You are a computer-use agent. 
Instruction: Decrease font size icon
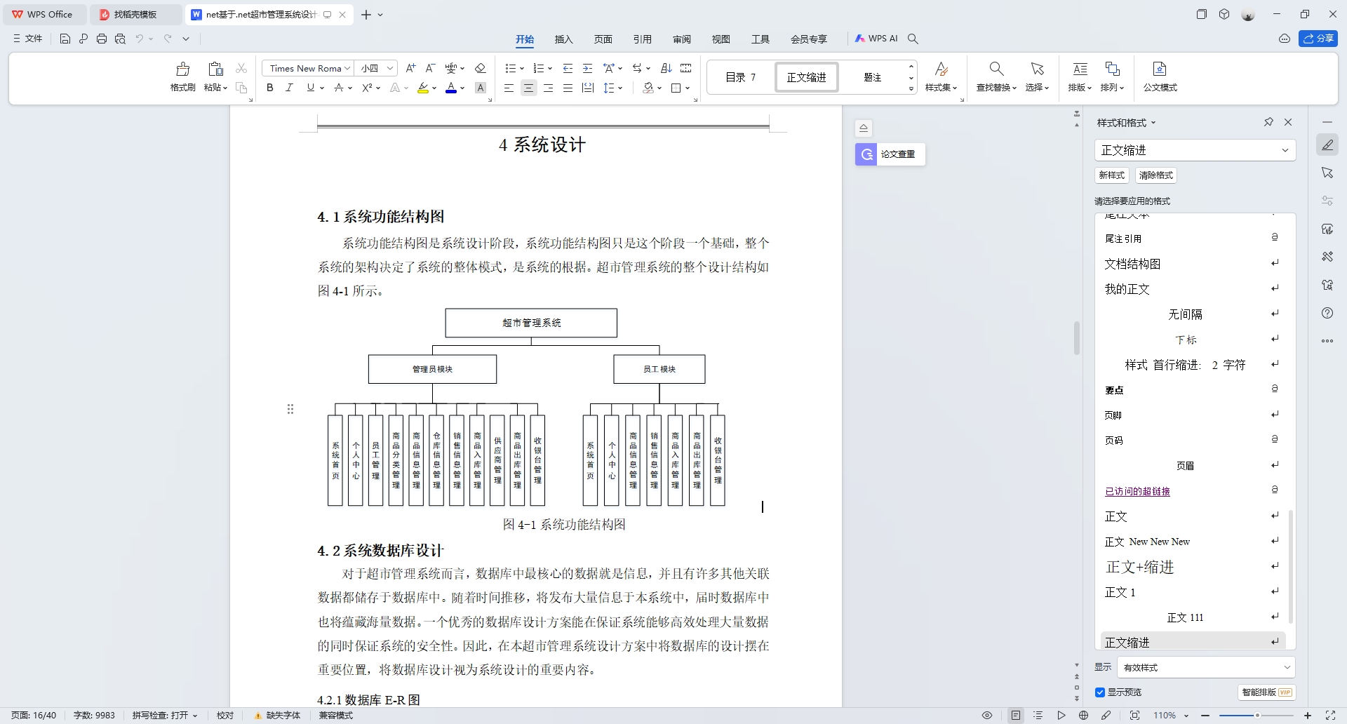431,68
